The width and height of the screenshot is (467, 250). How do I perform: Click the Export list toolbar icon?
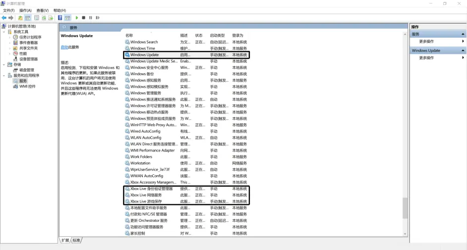51,18
